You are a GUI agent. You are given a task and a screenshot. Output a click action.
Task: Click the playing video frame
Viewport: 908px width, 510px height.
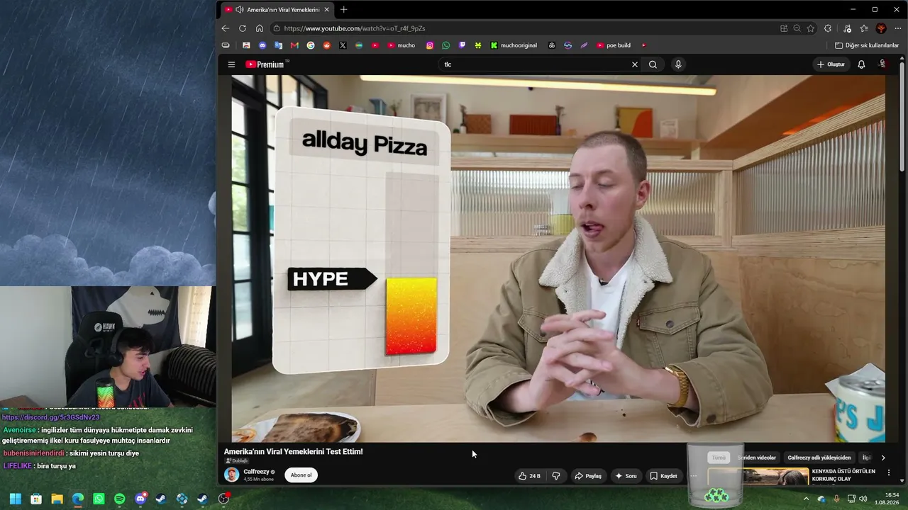pos(558,259)
